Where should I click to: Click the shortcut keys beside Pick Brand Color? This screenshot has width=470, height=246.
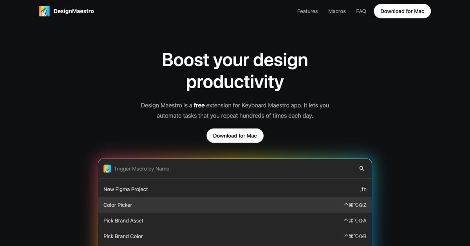coord(355,236)
